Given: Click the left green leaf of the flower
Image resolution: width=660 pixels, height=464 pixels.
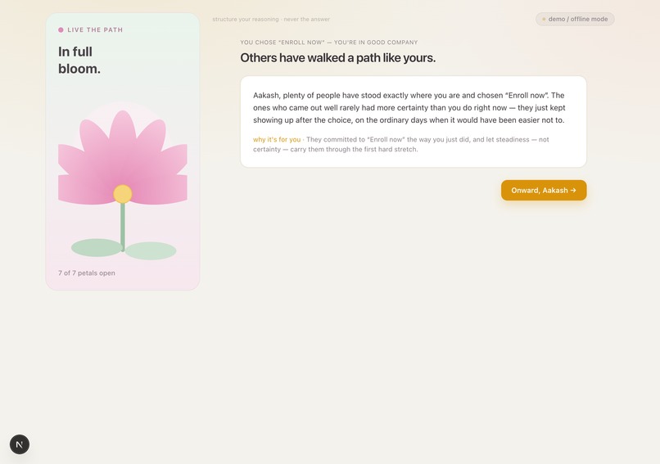Looking at the screenshot, I should 97,247.
